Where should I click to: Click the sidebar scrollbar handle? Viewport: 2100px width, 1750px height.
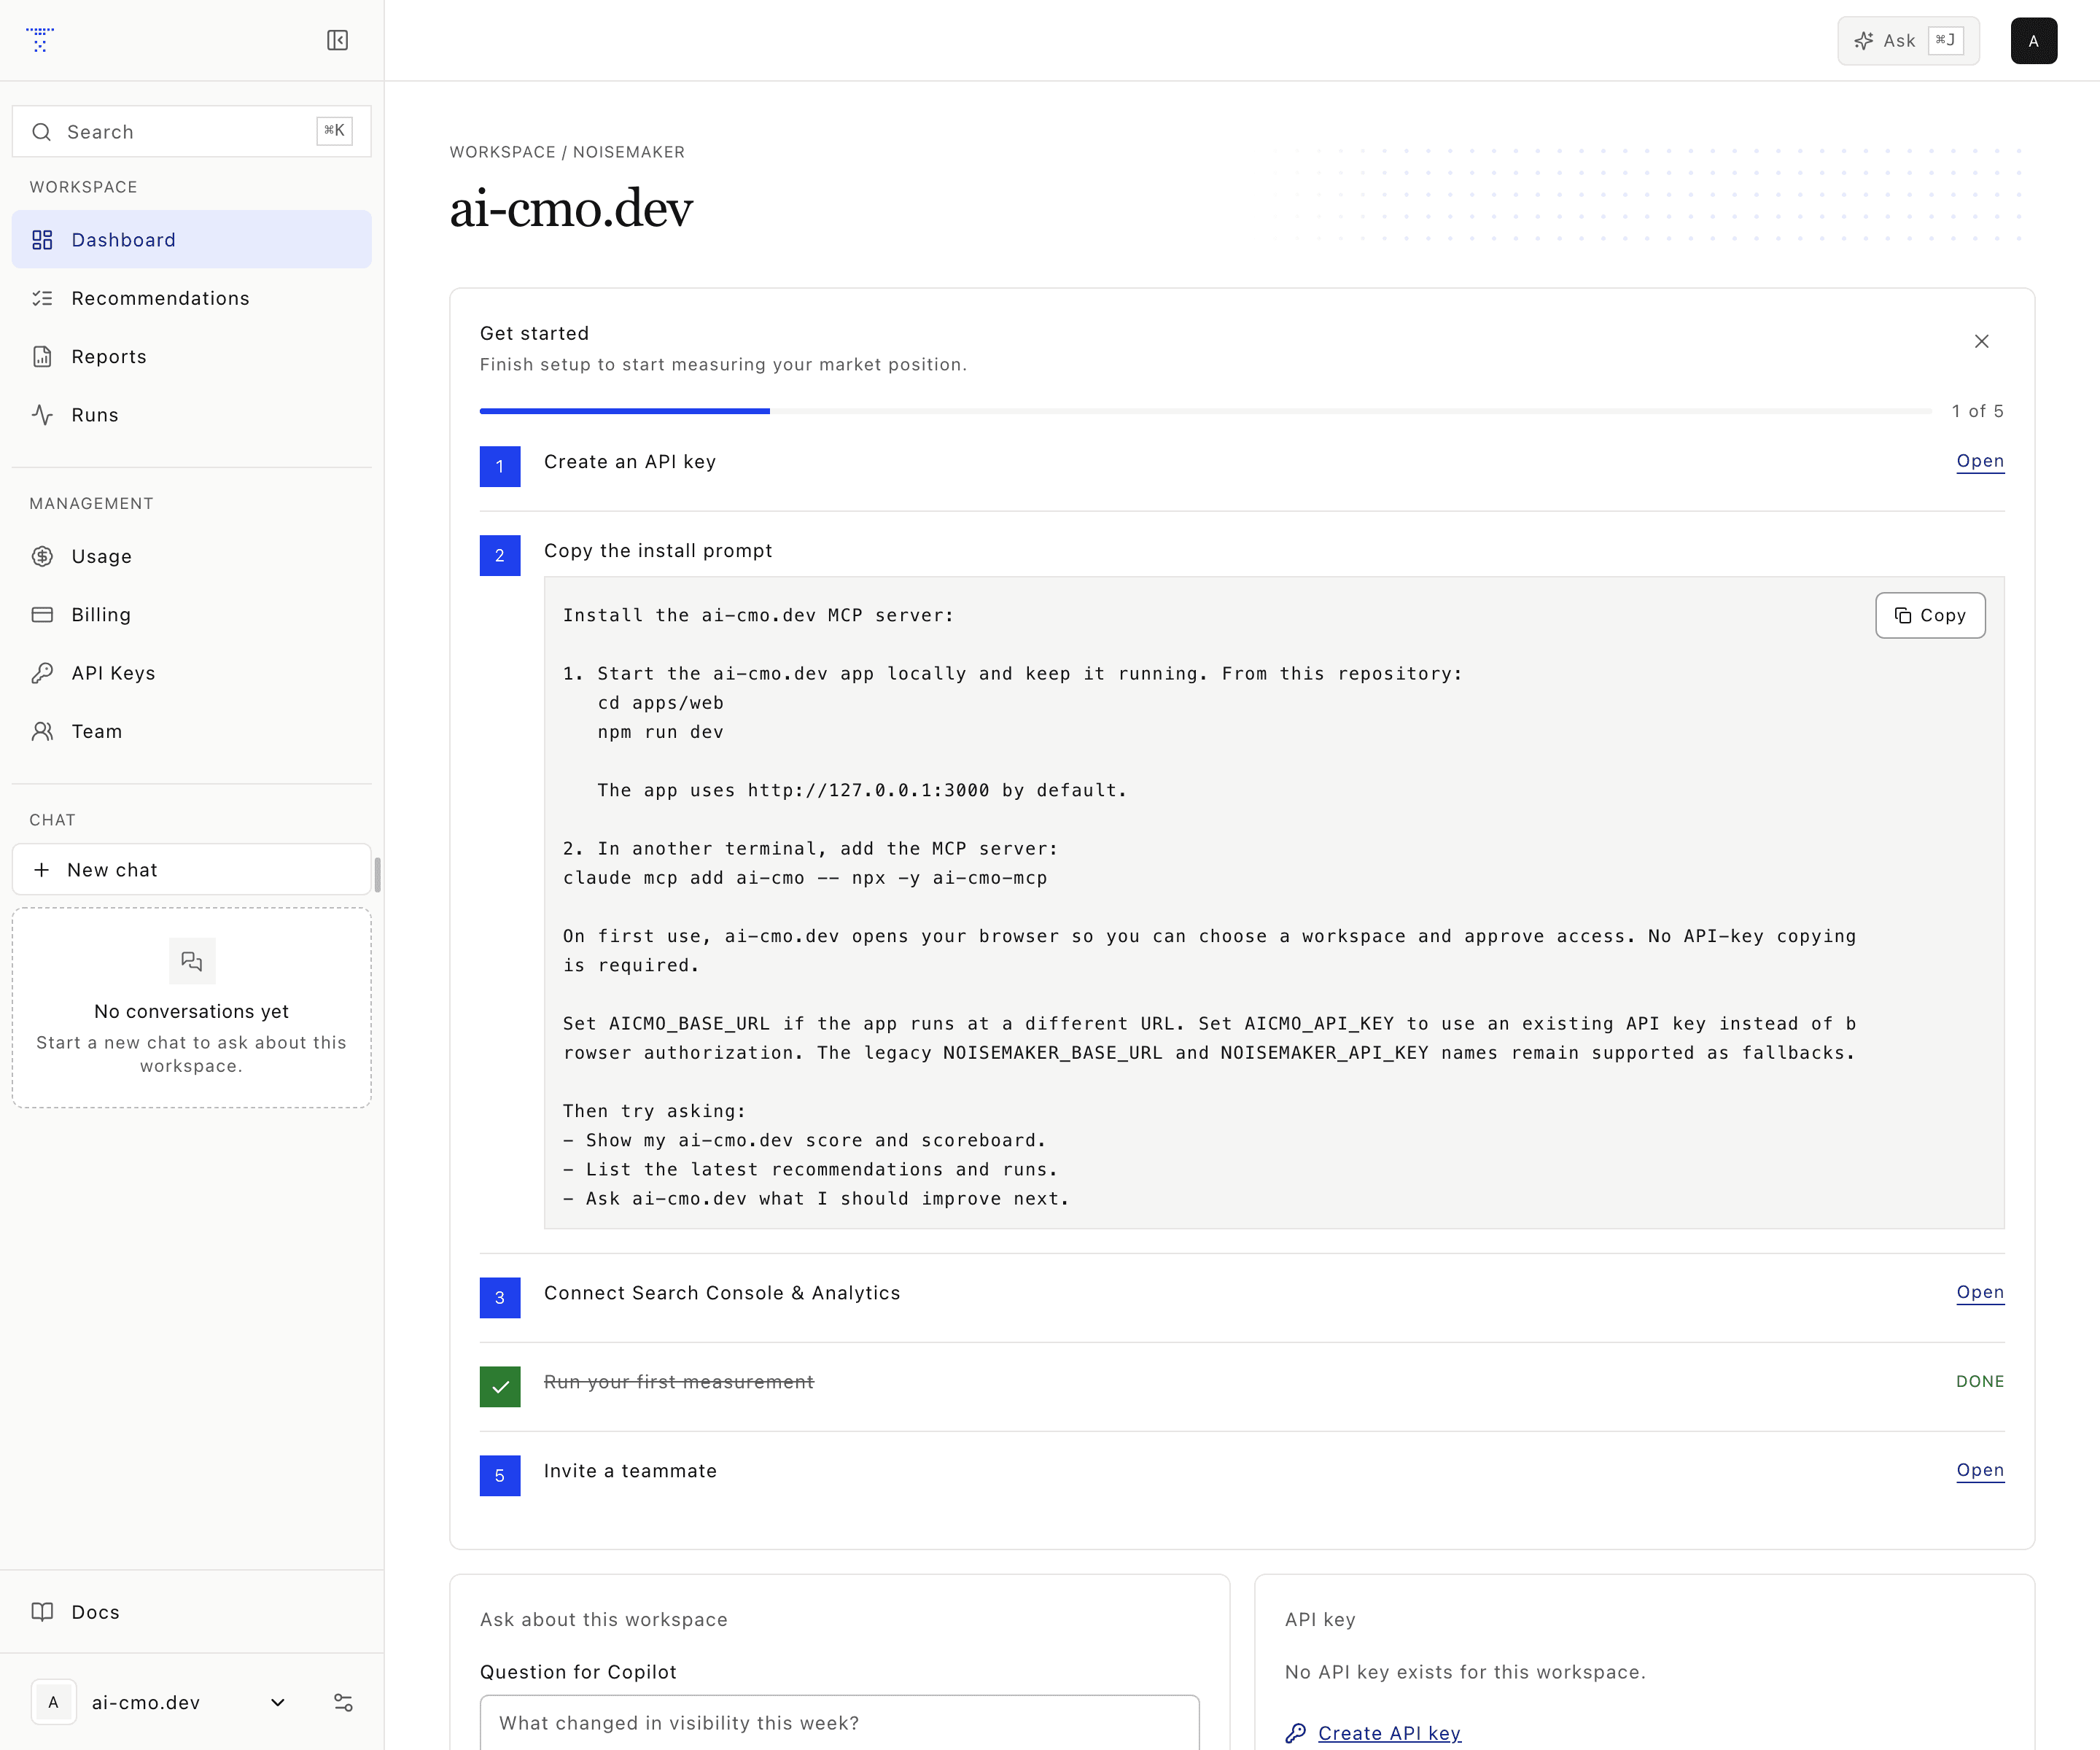click(377, 875)
